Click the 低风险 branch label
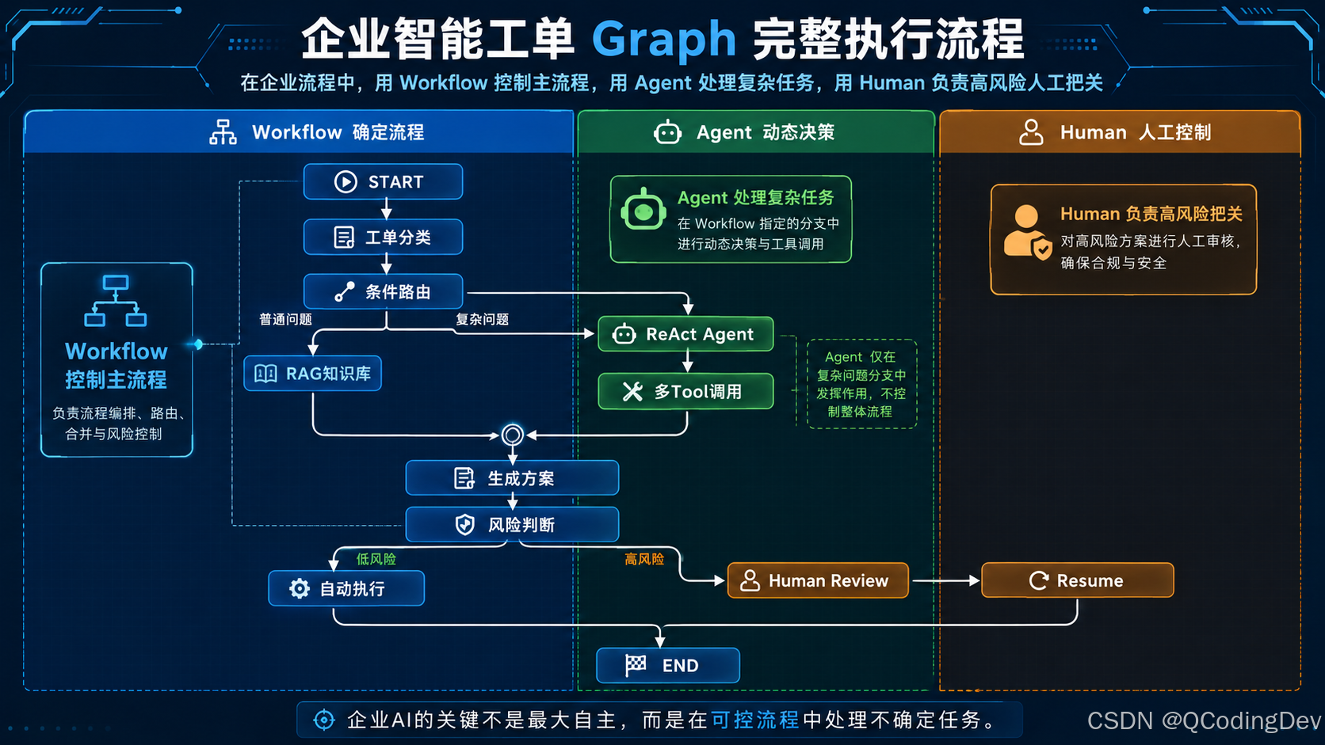 click(x=376, y=559)
